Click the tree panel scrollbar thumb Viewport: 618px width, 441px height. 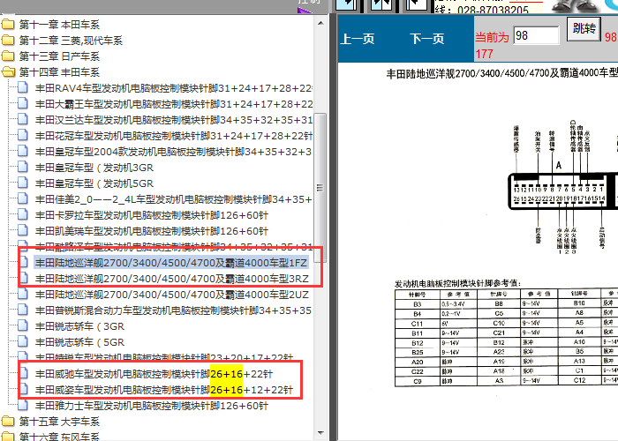320,188
